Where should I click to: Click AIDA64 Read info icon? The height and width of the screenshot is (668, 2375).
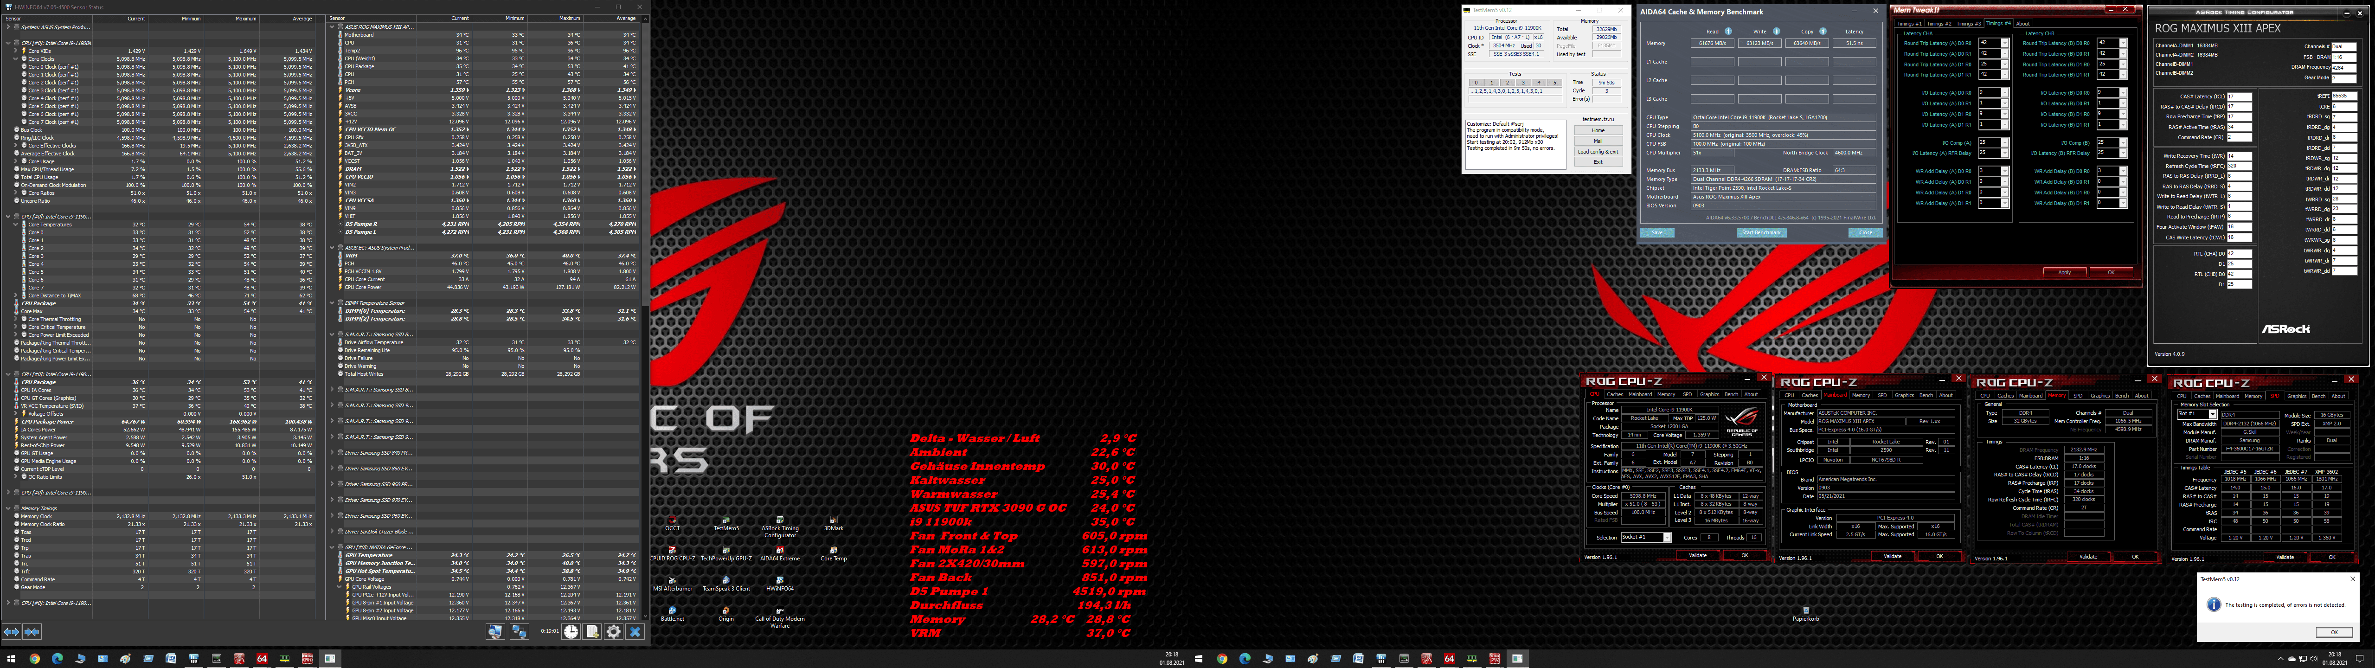click(x=1729, y=32)
